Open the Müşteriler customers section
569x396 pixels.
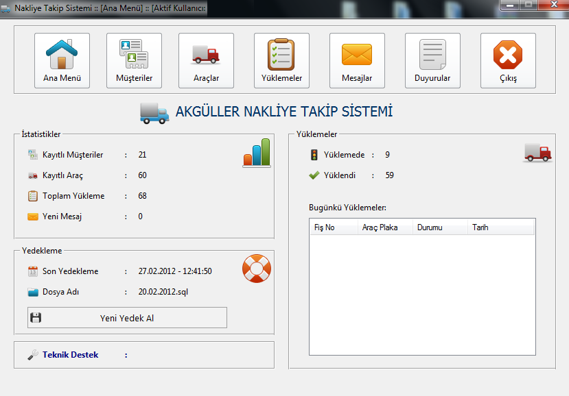(134, 60)
